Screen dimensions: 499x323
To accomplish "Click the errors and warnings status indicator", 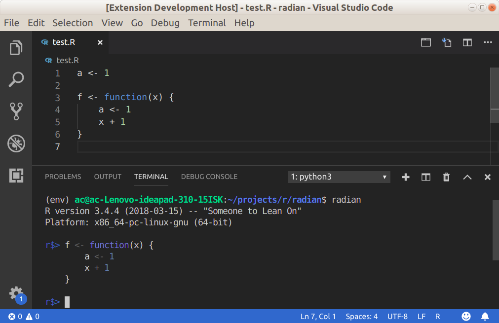I will tap(24, 316).
